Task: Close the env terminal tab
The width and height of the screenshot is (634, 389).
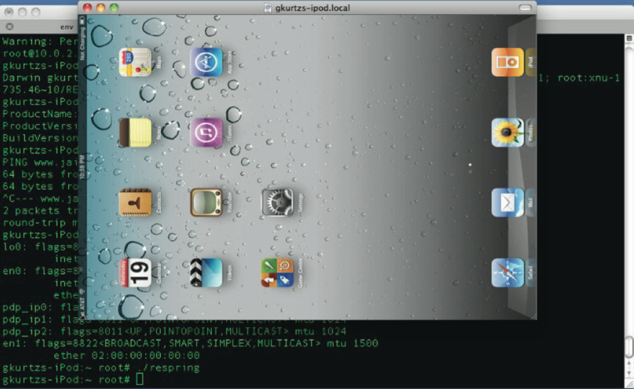Action: tap(9, 26)
